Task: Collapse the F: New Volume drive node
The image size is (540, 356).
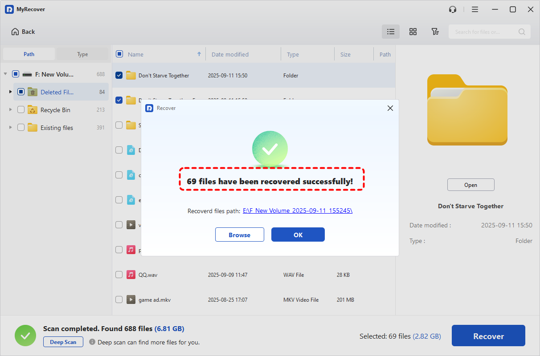Action: click(x=5, y=74)
